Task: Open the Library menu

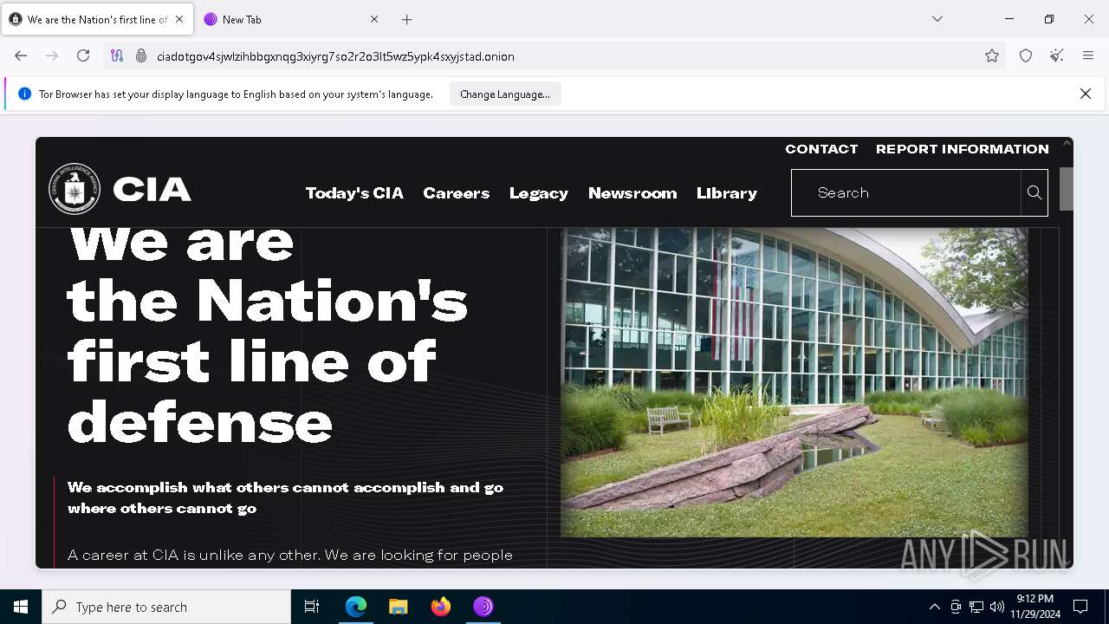Action: (x=727, y=193)
